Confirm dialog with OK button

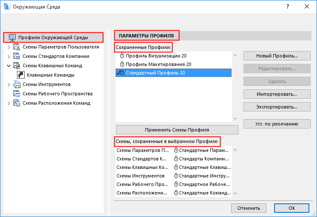pos(292,208)
